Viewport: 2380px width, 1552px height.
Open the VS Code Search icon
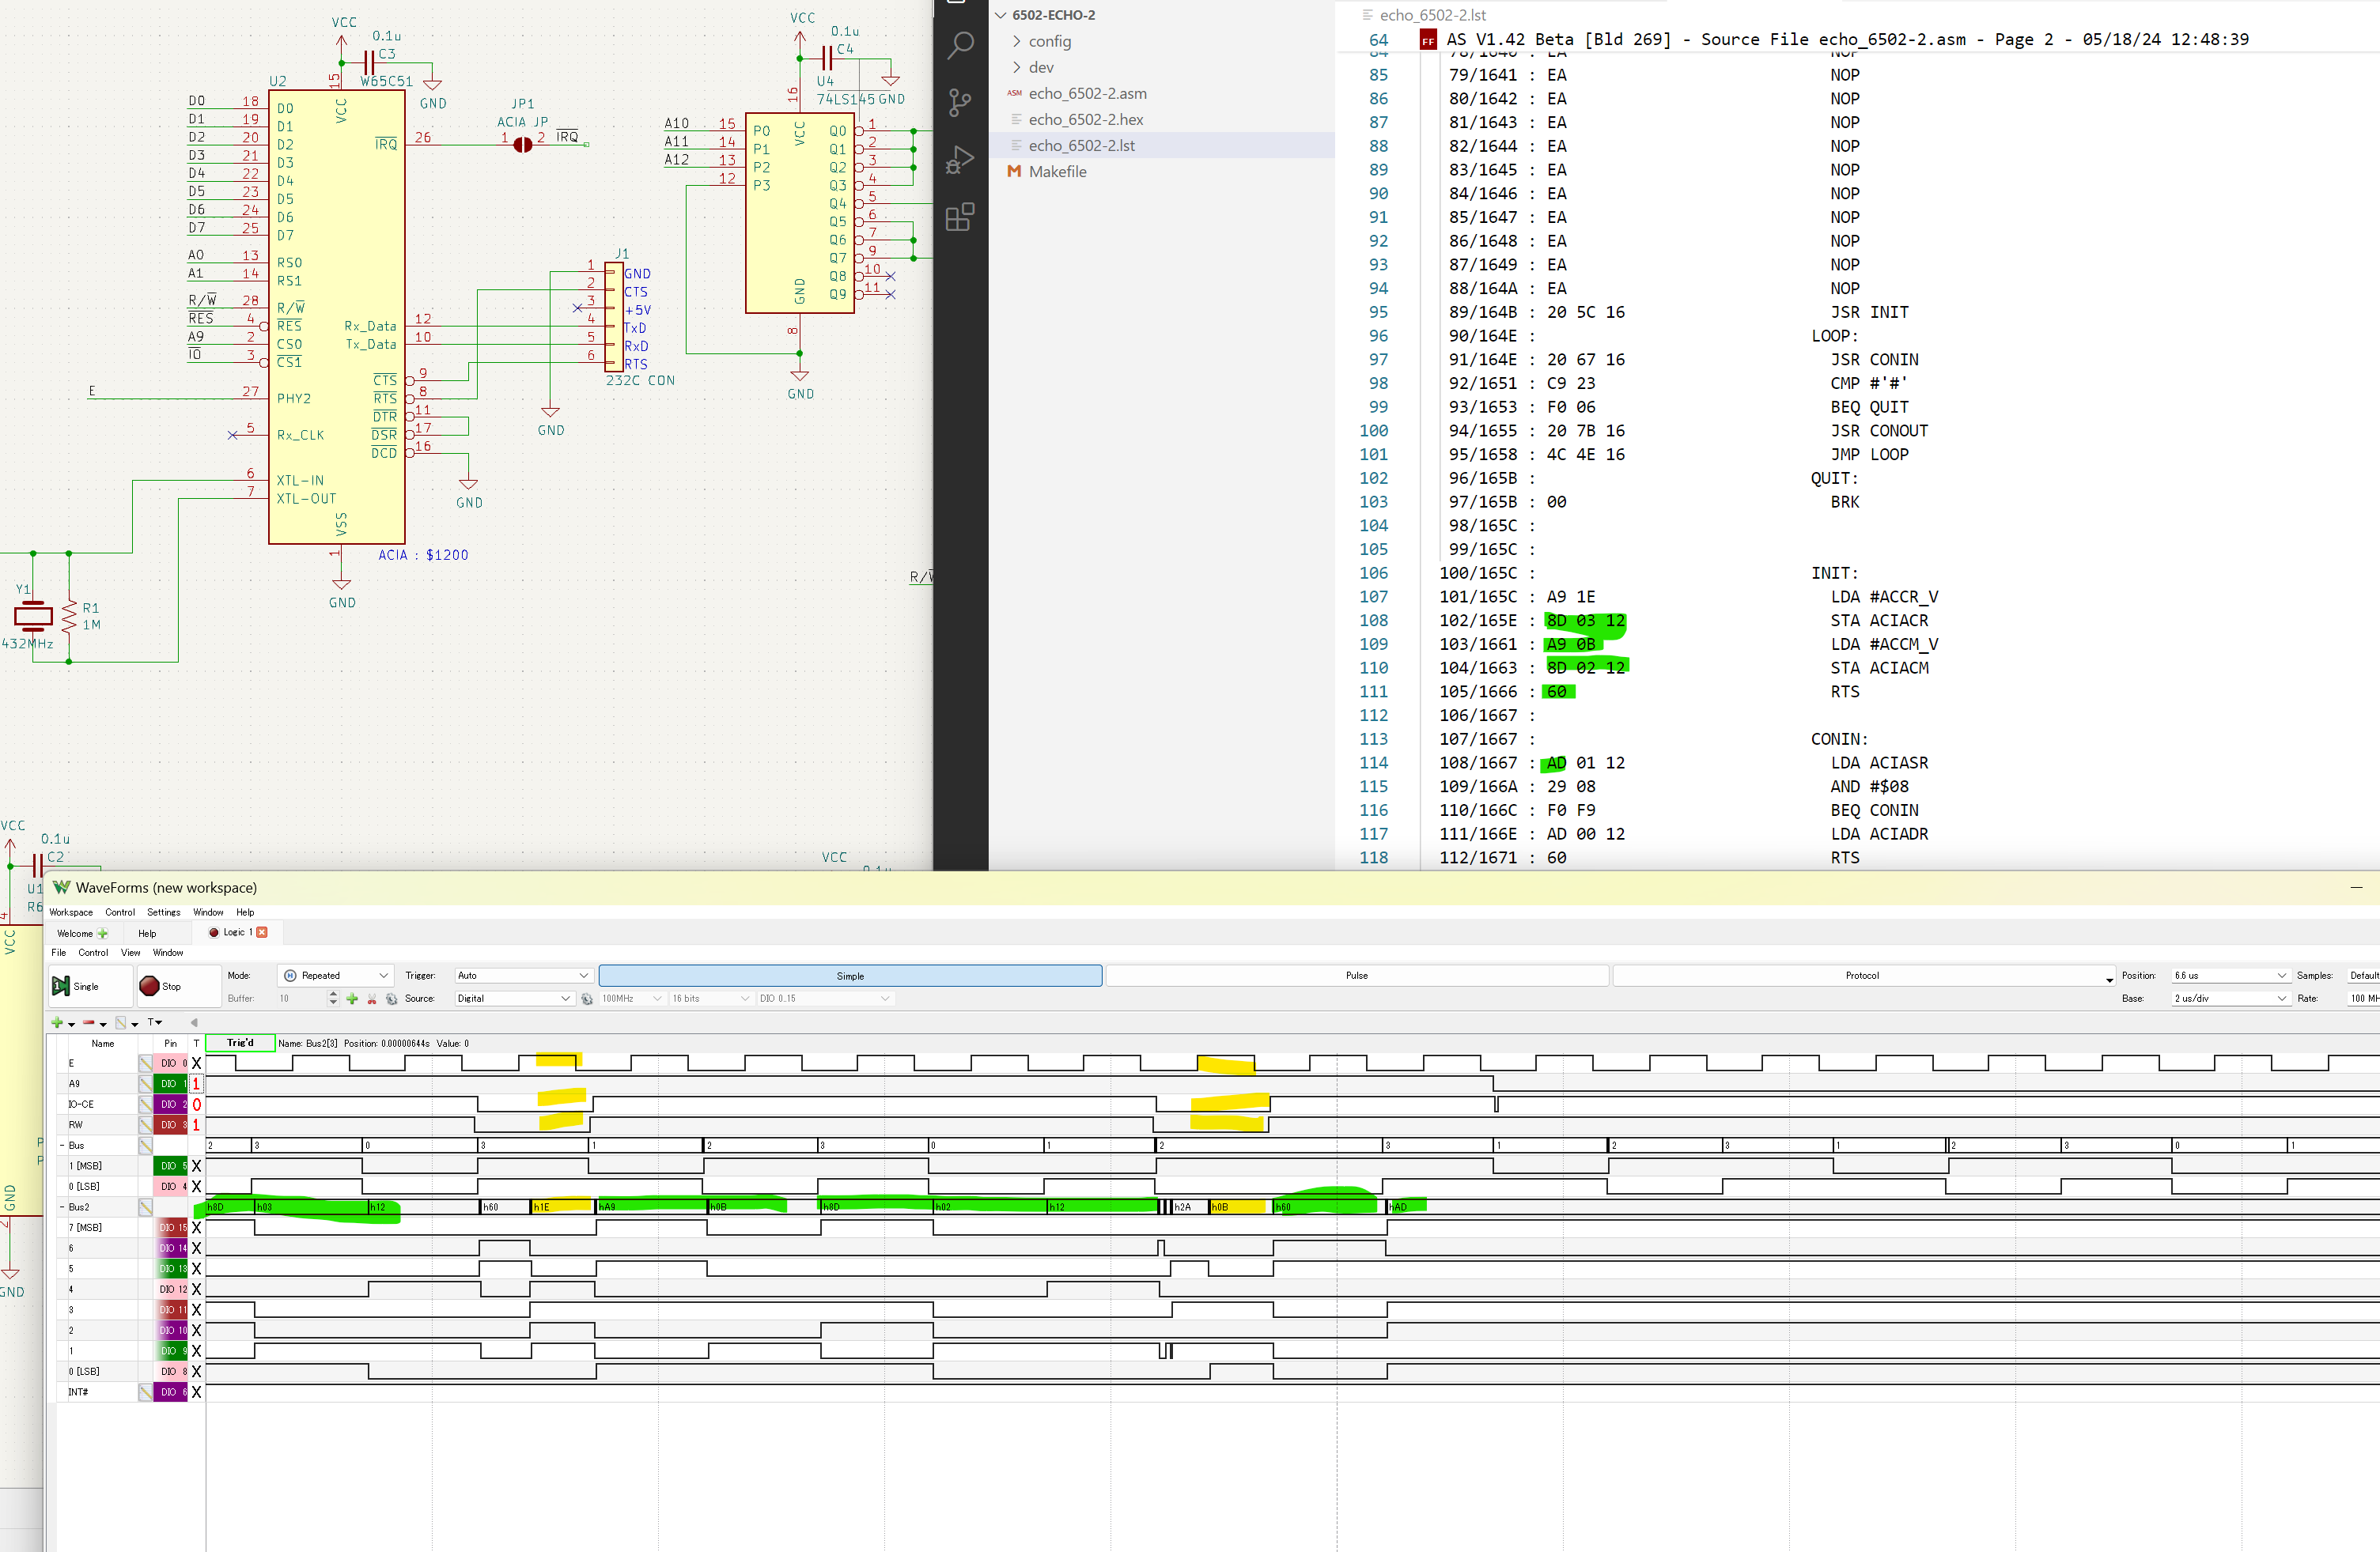tap(960, 46)
